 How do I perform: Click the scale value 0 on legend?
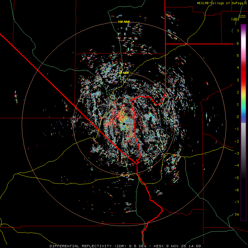238,117
